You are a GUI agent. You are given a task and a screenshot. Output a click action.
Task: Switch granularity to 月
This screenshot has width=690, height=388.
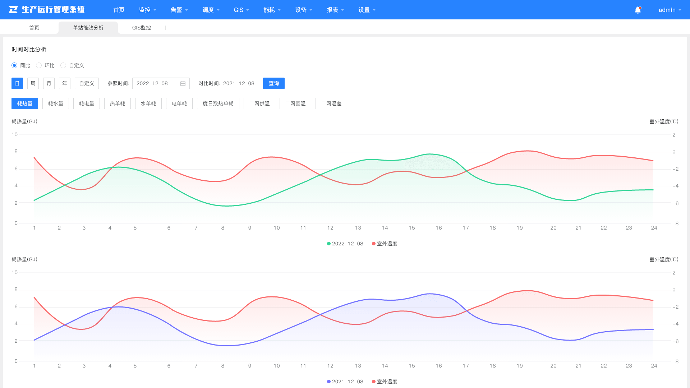click(49, 83)
